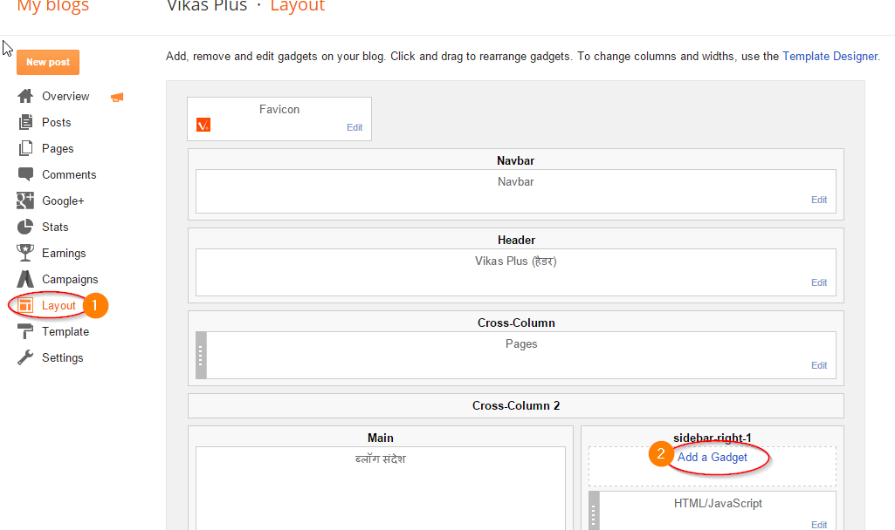Click the megaphone icon beside Overview
895x530 pixels.
(x=117, y=98)
